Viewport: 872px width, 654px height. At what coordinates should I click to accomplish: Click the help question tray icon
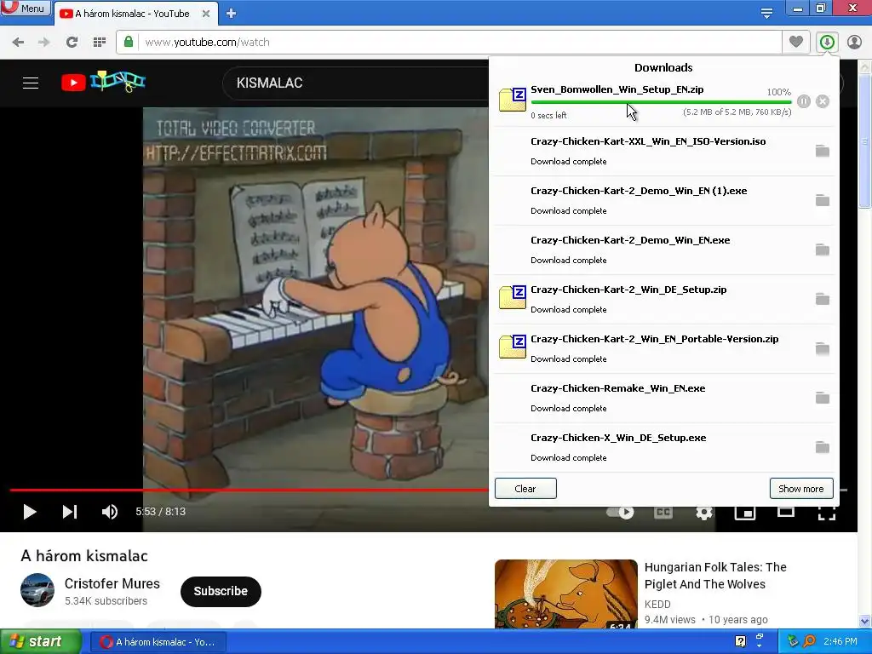740,641
